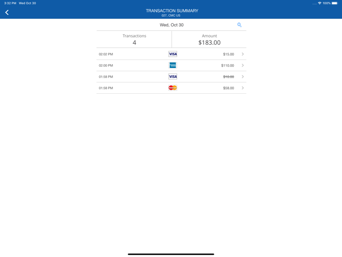342x257 pixels.
Task: Select the Transactions count summary cell
Action: pyautogui.click(x=134, y=40)
